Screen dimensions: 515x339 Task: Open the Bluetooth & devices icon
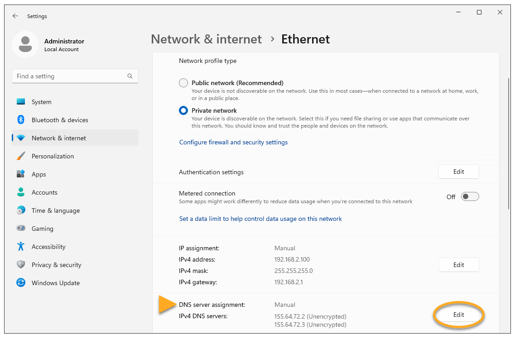click(21, 120)
